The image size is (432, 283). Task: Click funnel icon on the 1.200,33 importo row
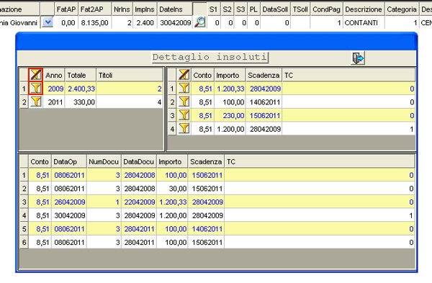tap(184, 89)
